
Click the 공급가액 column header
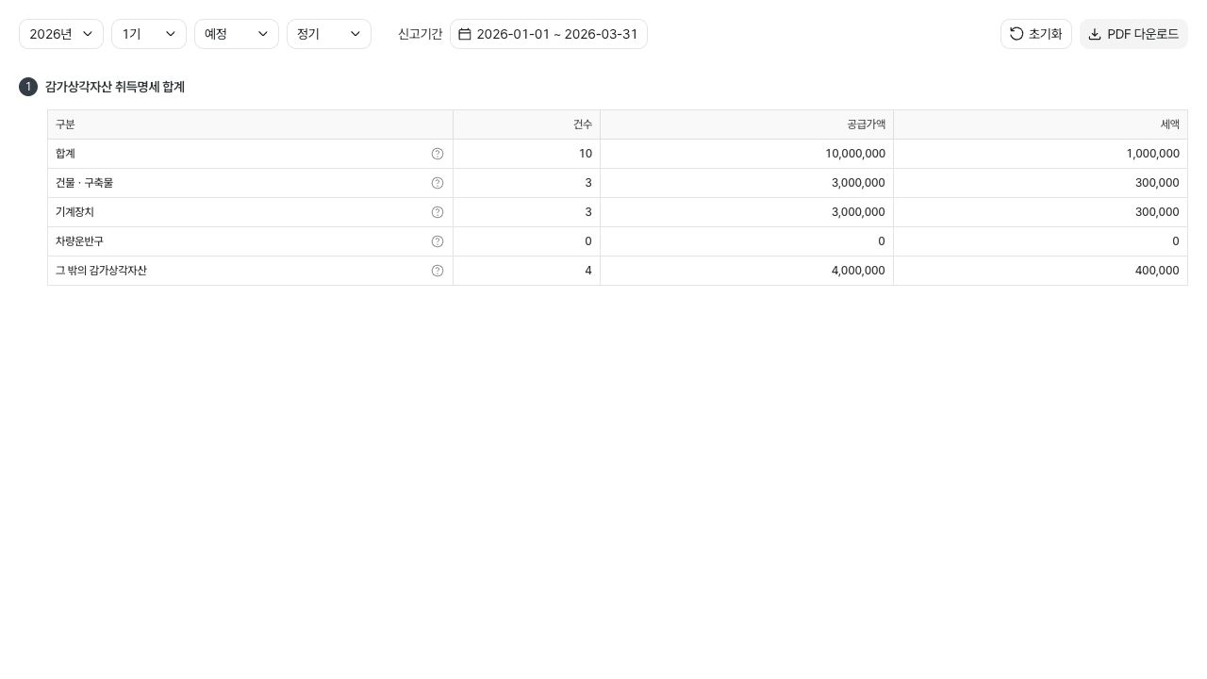(x=747, y=124)
